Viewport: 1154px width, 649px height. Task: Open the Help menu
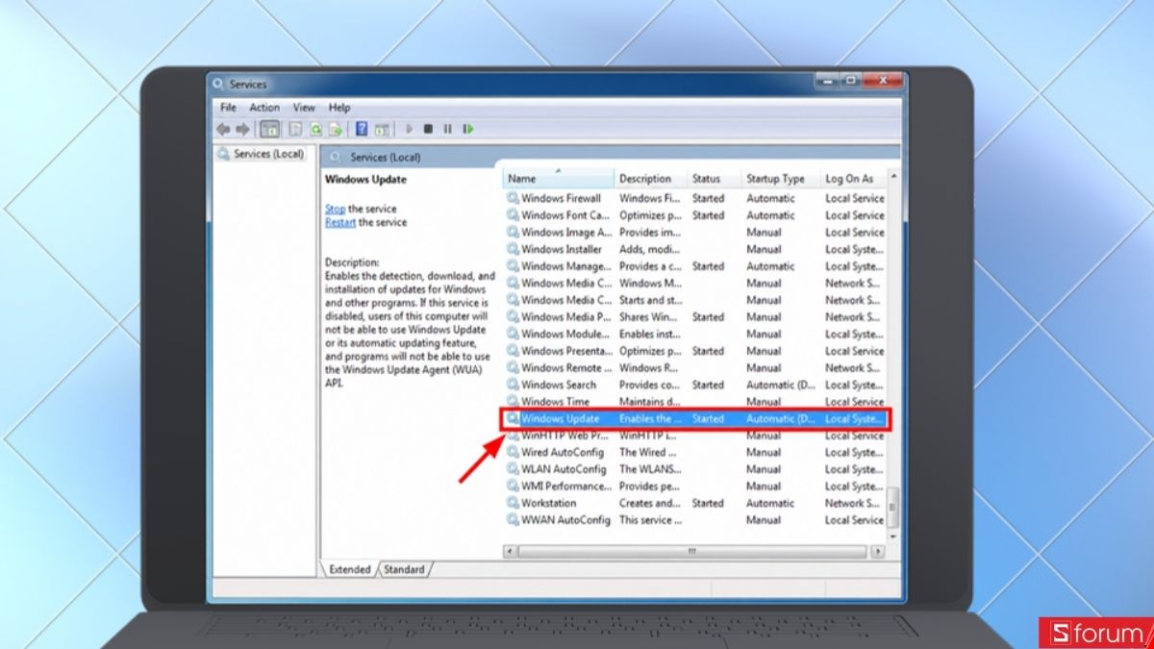339,108
